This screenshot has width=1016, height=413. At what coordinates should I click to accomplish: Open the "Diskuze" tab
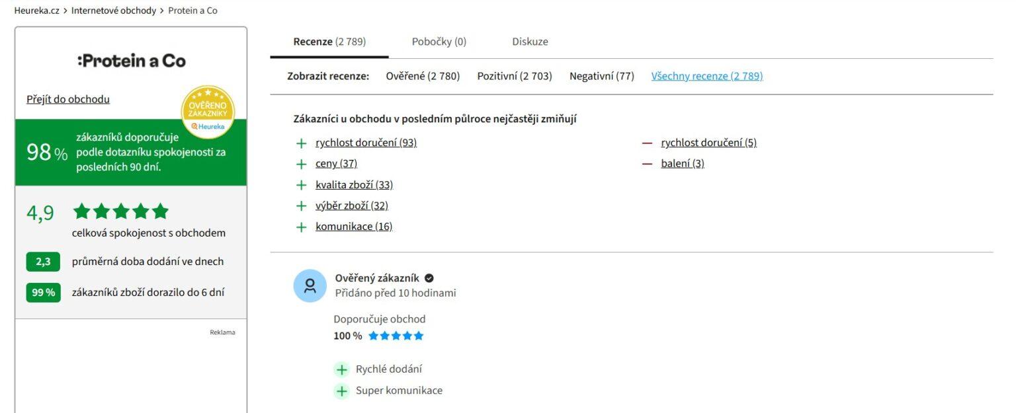(529, 41)
